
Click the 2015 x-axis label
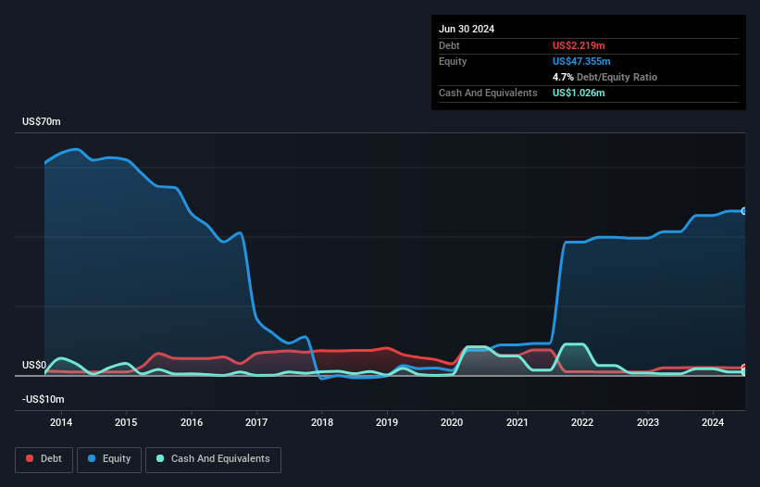[126, 422]
